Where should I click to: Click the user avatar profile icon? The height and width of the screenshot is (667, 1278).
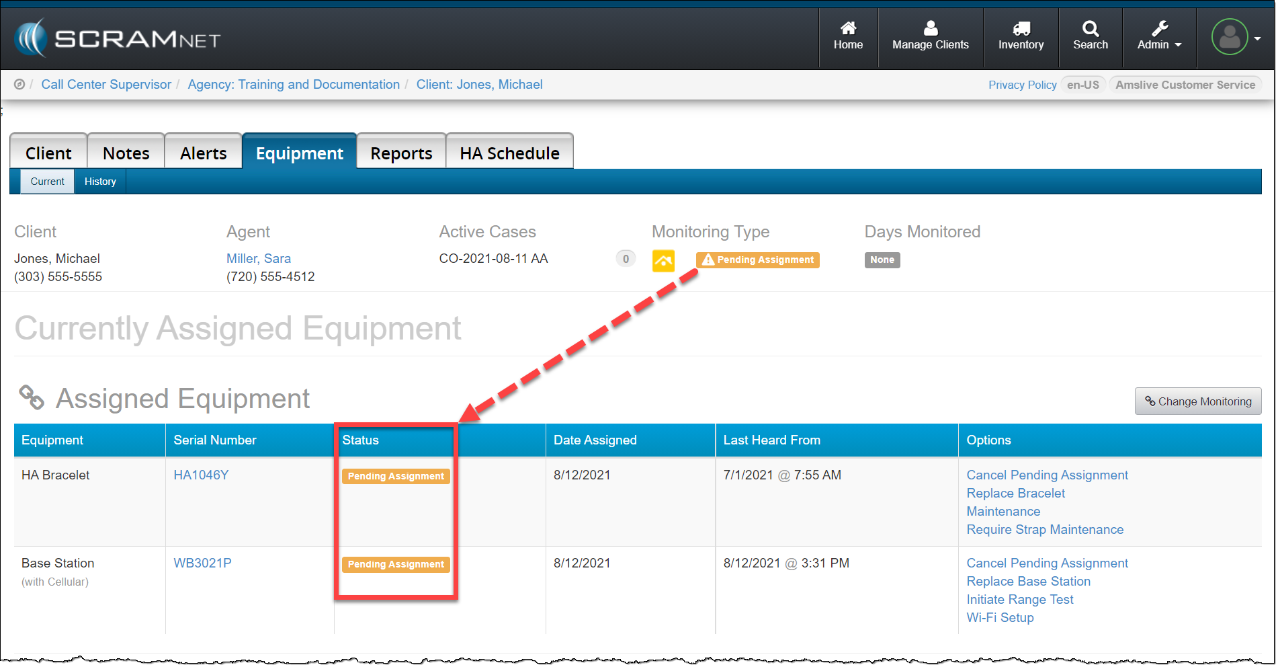[x=1229, y=38]
